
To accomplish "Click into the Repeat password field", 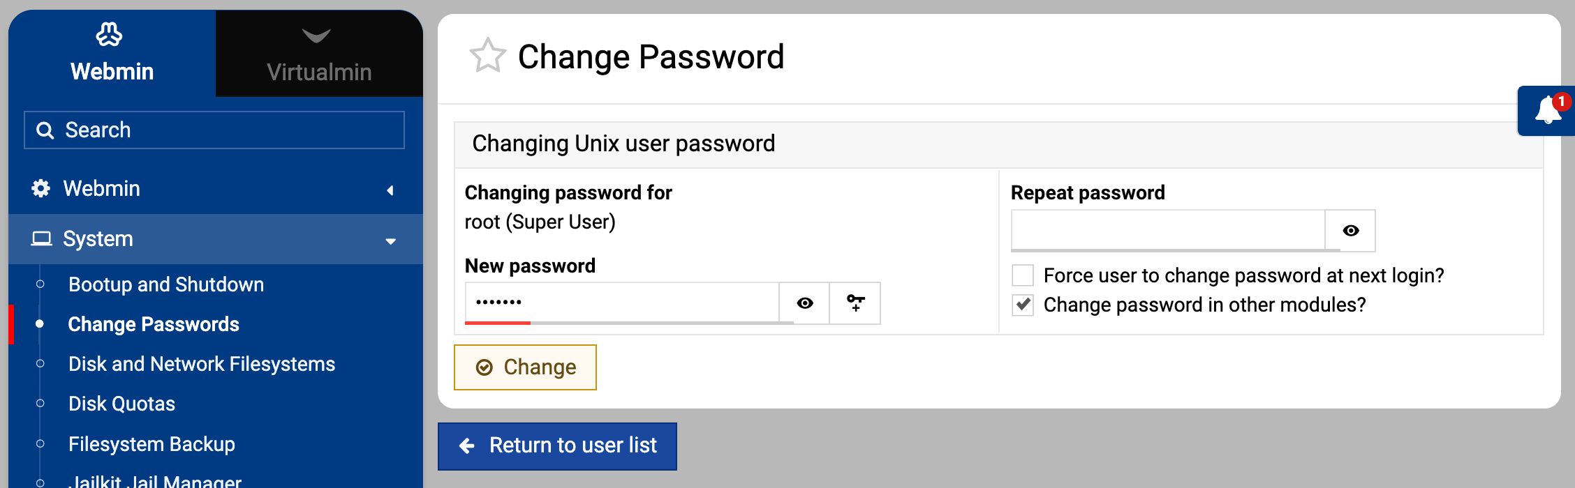I will click(1167, 230).
